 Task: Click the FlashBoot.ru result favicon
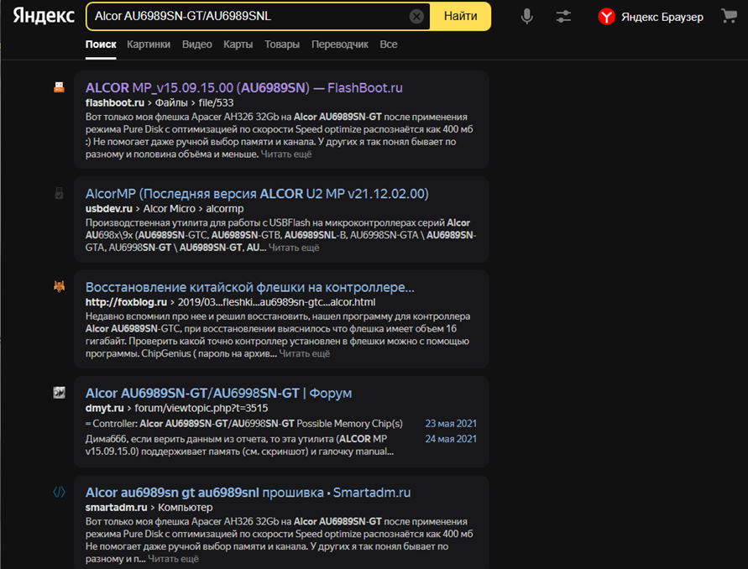pos(59,87)
